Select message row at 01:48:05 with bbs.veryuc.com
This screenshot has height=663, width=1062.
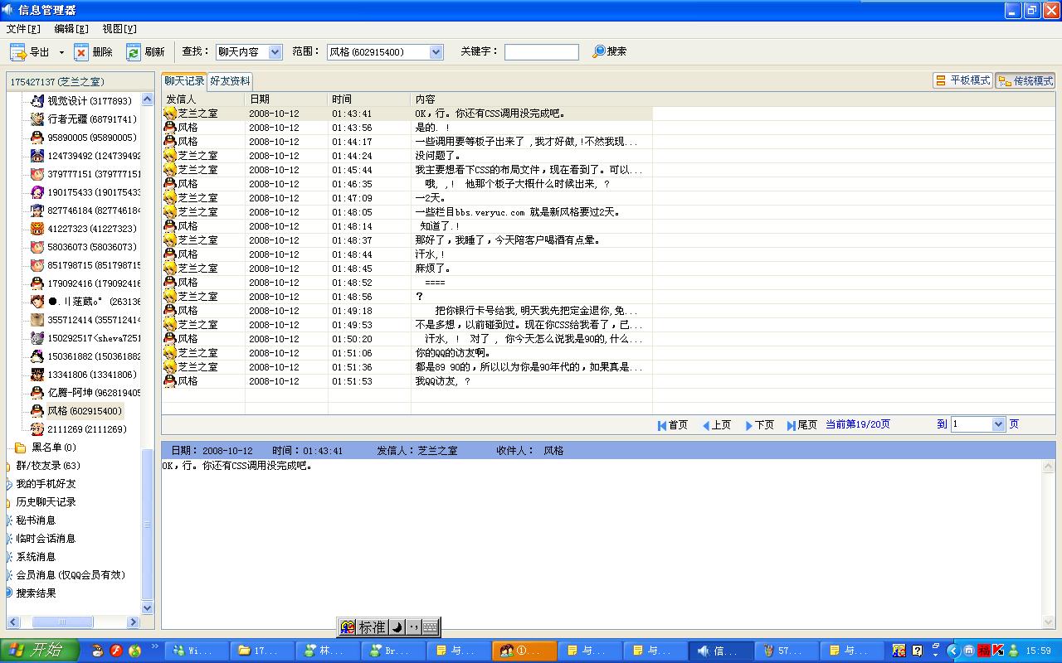[407, 212]
